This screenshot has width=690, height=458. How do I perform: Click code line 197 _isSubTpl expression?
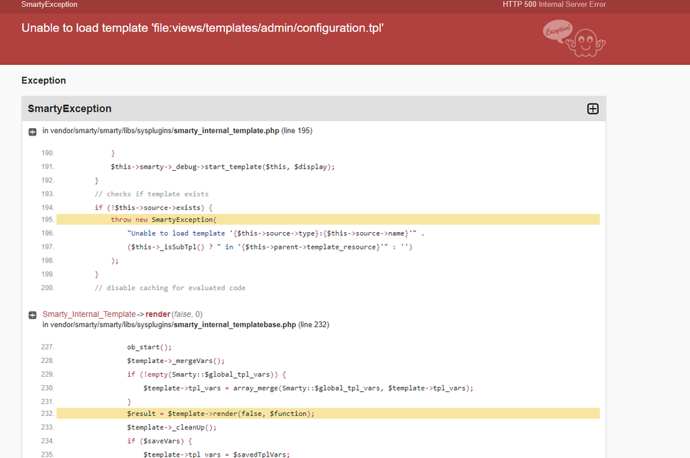270,247
